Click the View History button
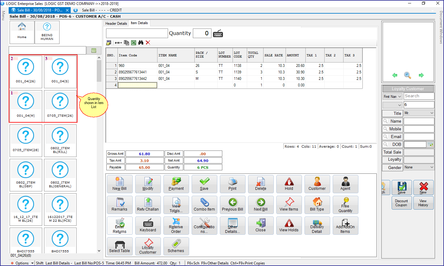444x266 pixels. point(424,203)
